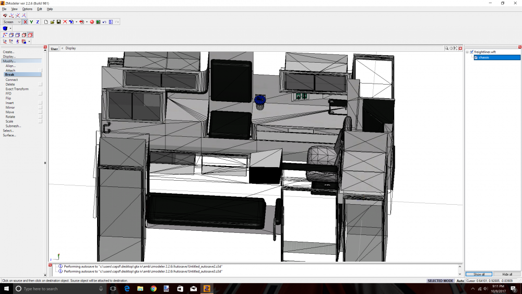The height and width of the screenshot is (294, 522).
Task: Click the viewport zoom magnifier icon
Action: click(x=446, y=48)
